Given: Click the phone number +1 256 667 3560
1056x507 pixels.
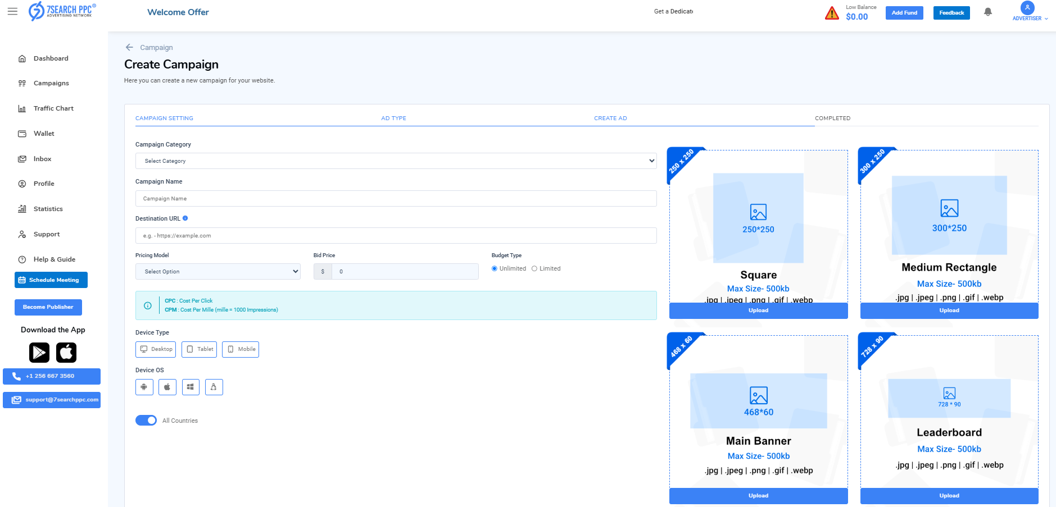Looking at the screenshot, I should pos(52,376).
